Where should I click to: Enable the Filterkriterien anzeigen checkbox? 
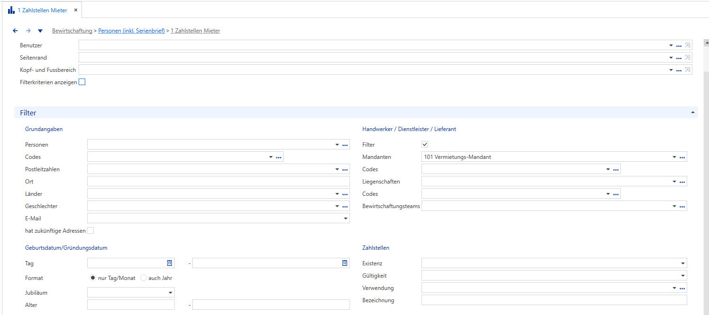[x=82, y=82]
